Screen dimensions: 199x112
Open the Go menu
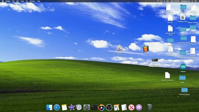(27, 1)
